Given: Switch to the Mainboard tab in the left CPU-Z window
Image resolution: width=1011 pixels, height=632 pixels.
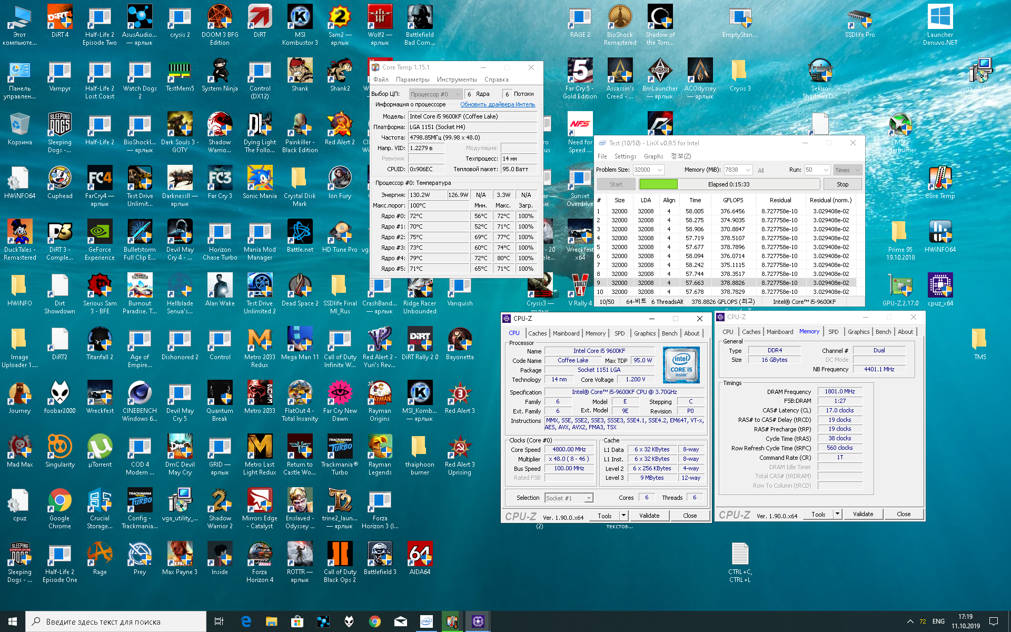Looking at the screenshot, I should click(x=566, y=333).
